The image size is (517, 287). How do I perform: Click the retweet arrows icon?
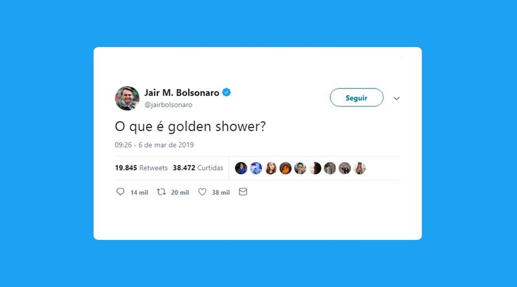click(x=161, y=192)
